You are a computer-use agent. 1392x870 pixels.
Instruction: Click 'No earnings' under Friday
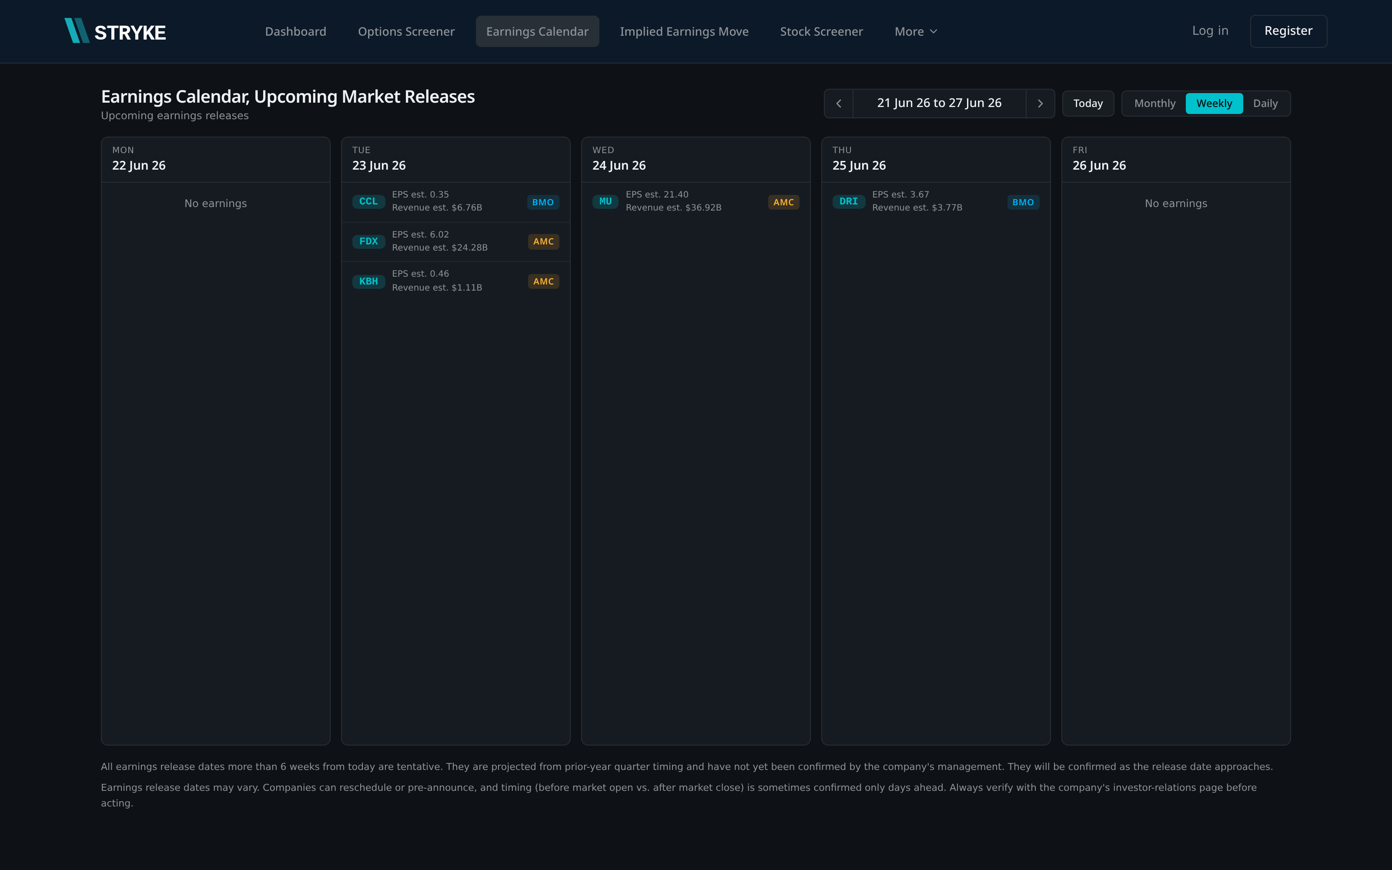1176,204
